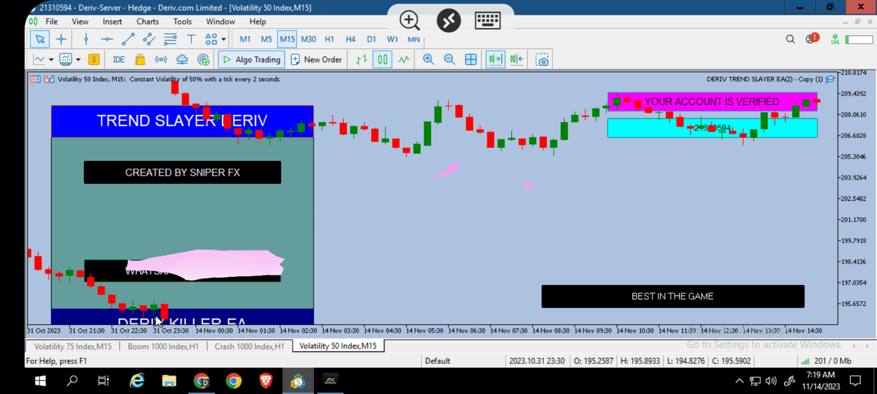This screenshot has width=877, height=394.
Task: Open the Charts menu
Action: 147,22
